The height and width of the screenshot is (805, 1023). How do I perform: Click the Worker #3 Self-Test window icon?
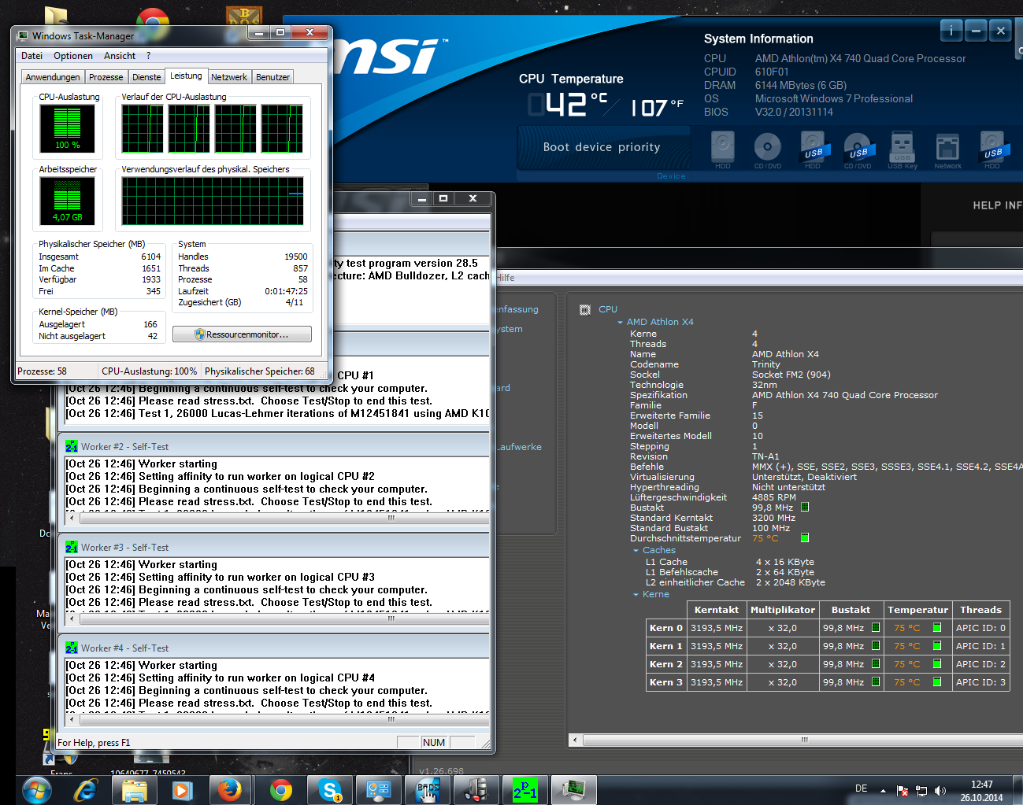72,547
